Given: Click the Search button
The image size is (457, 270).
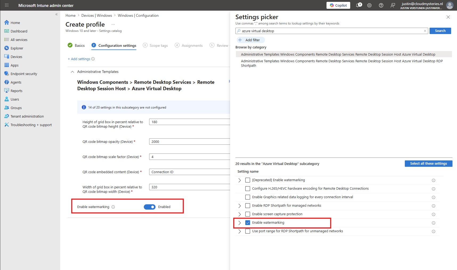Looking at the screenshot, I should click(x=440, y=31).
